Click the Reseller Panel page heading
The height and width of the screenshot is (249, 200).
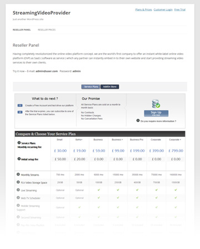tap(26, 45)
